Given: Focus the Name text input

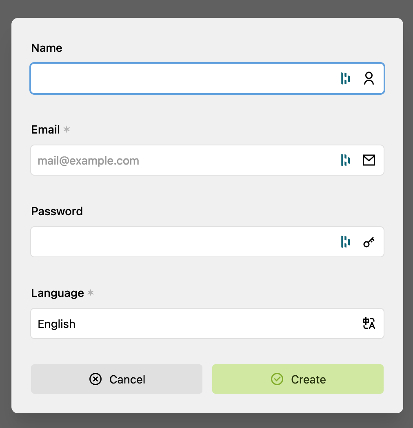Looking at the screenshot, I should click(184, 78).
